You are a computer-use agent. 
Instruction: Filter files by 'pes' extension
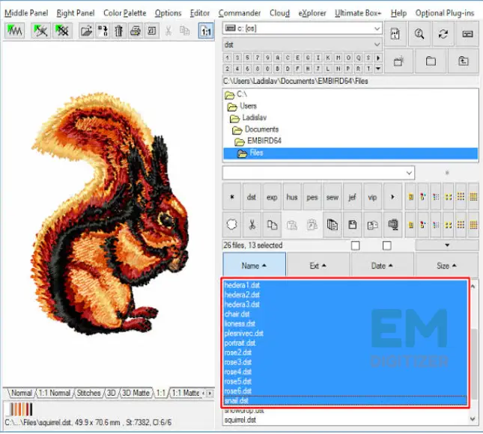coord(312,197)
